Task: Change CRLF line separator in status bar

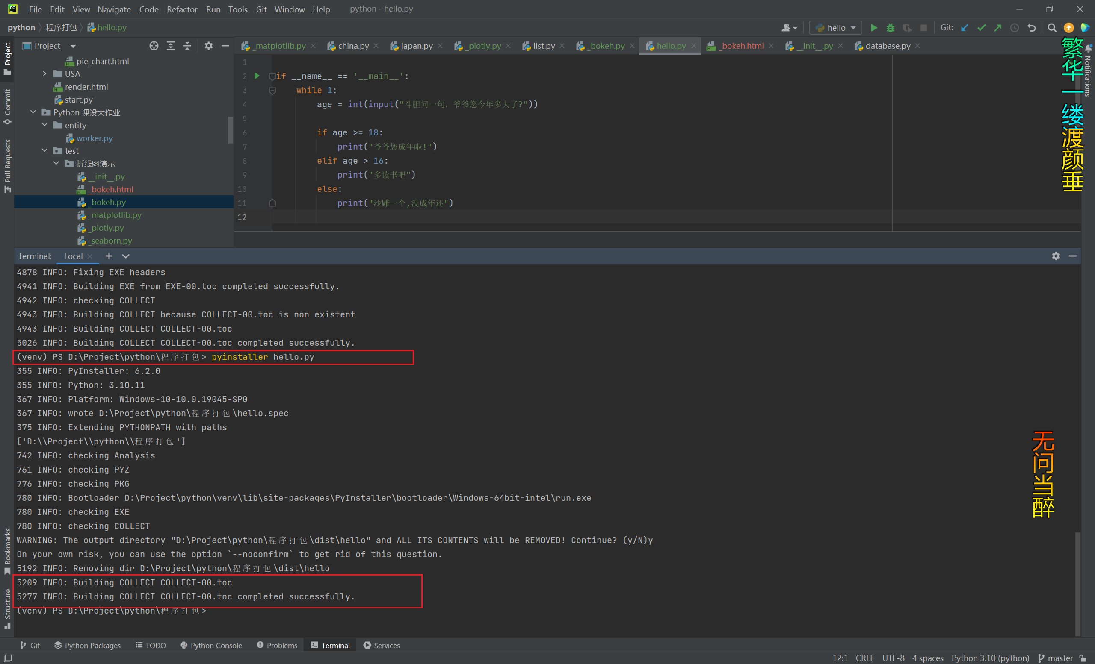Action: 865,658
